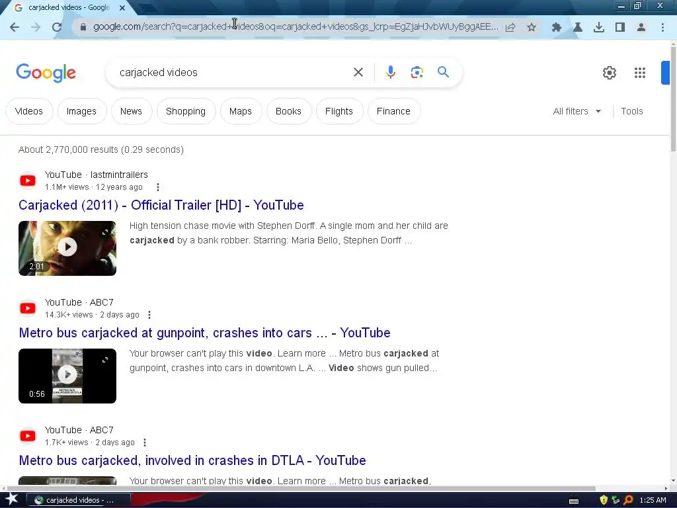677x508 pixels.
Task: Open more options for 1.7K+ views result
Action: pyautogui.click(x=145, y=443)
